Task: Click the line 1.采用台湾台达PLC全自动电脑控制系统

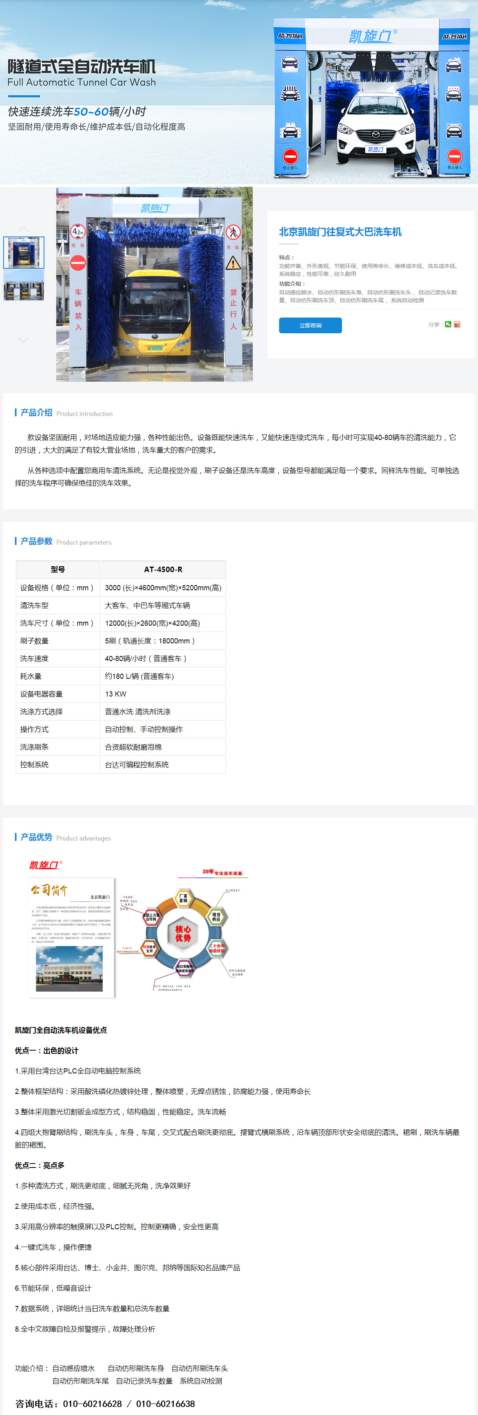Action: click(78, 1071)
